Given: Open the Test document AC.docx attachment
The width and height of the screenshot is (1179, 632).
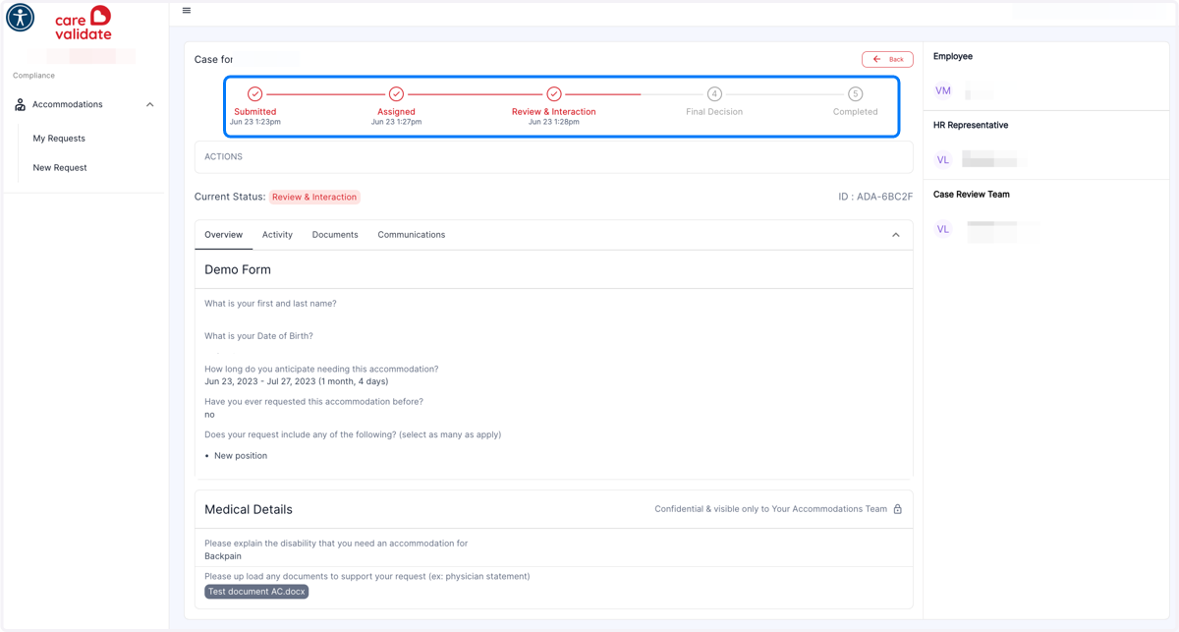Looking at the screenshot, I should pyautogui.click(x=256, y=592).
